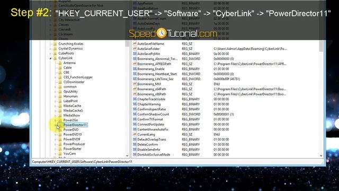Click the icon beside Boomerang_x64Path

click(x=135, y=89)
